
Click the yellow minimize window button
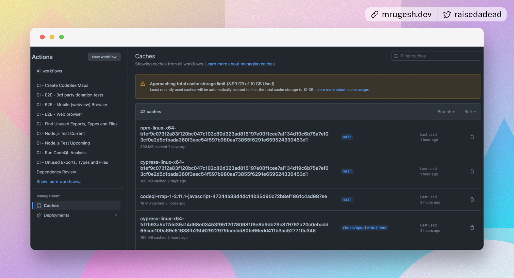click(x=52, y=37)
